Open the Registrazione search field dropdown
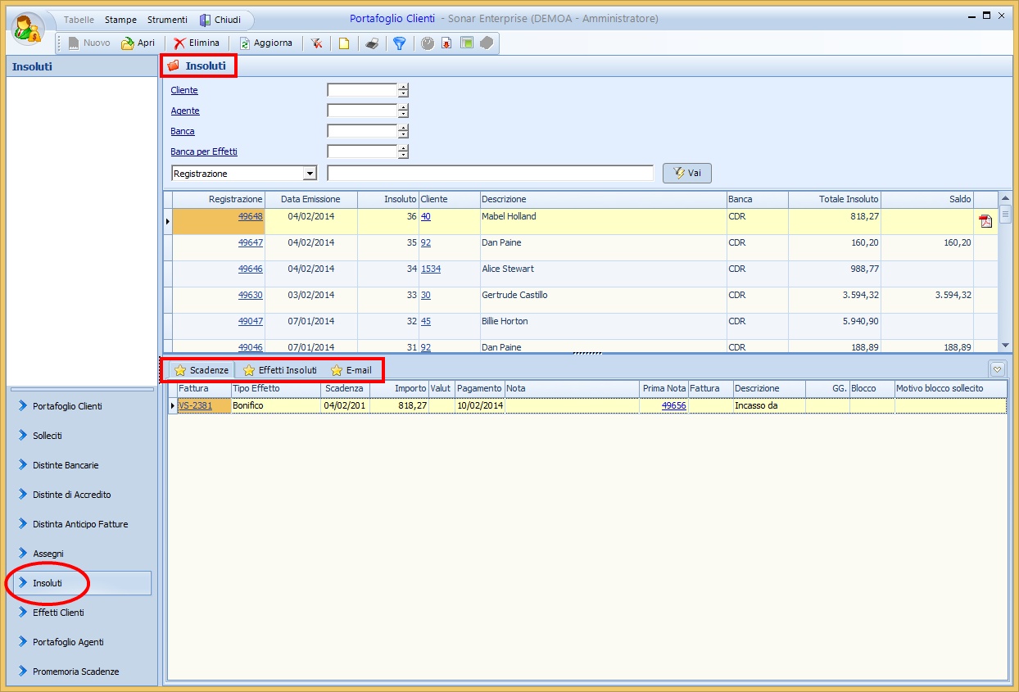The height and width of the screenshot is (692, 1019). 309,174
